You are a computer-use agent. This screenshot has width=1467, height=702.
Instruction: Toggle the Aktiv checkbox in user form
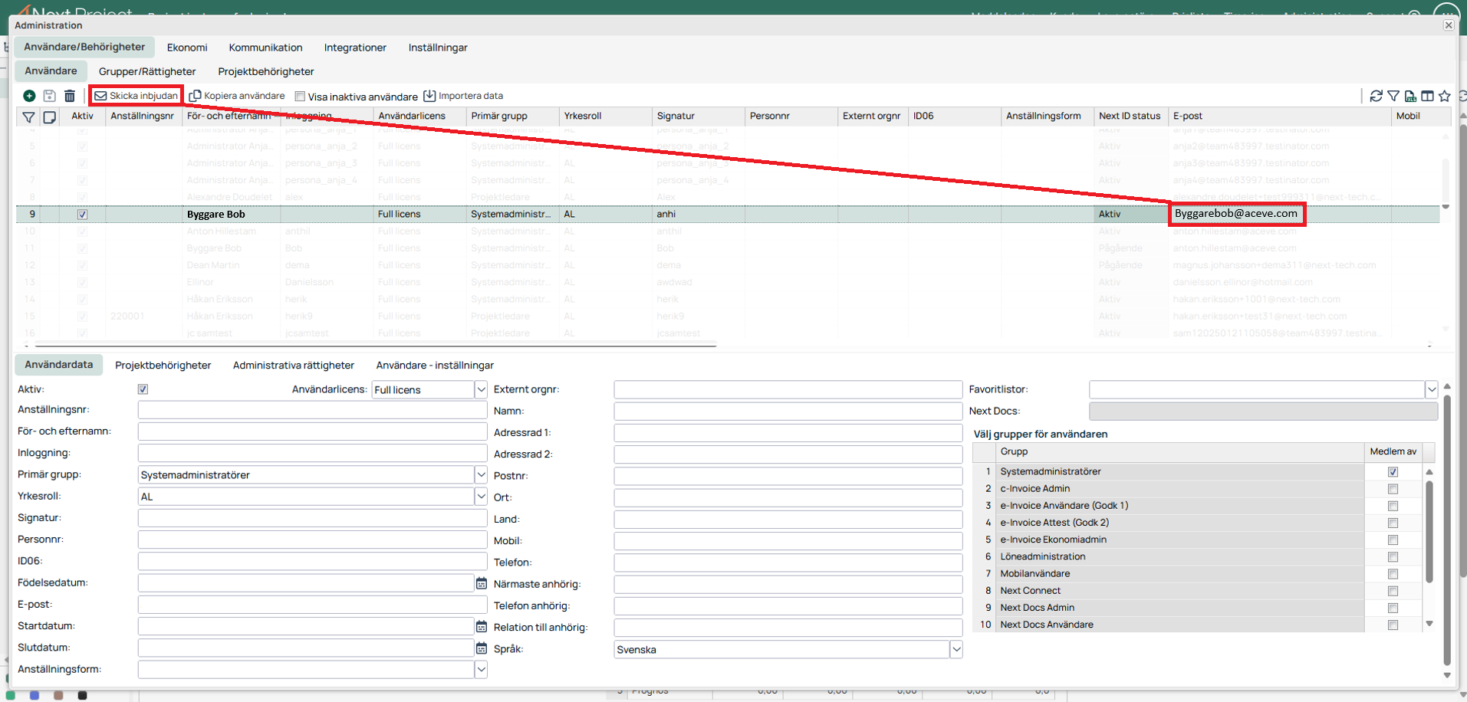143,389
